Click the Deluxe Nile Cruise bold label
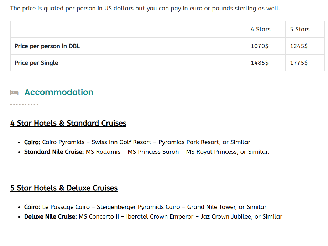The image size is (328, 246). pyautogui.click(x=51, y=217)
